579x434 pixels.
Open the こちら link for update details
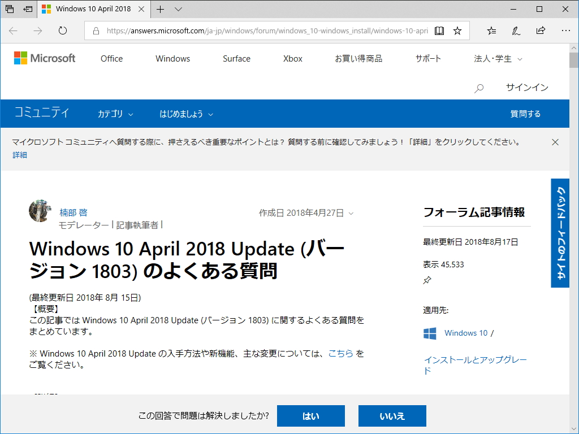point(342,353)
